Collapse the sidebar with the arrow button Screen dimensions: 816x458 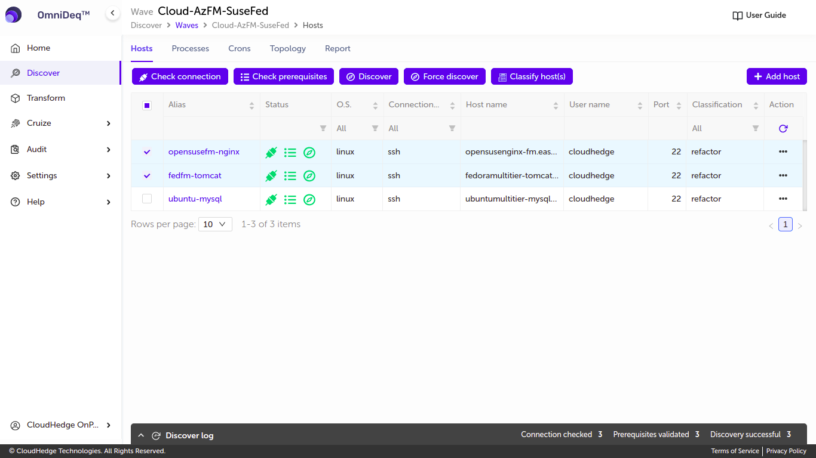click(x=112, y=13)
